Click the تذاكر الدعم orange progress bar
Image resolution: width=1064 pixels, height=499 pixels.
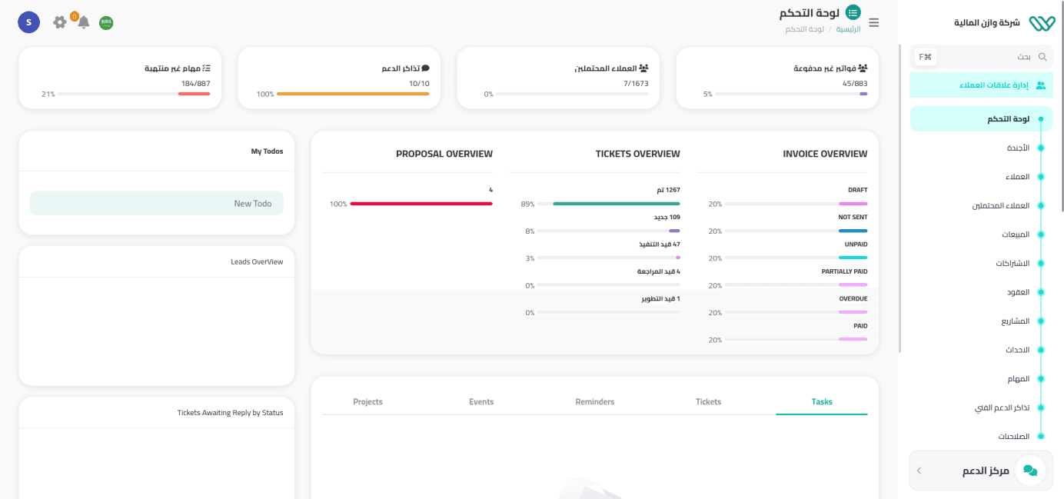[x=352, y=94]
